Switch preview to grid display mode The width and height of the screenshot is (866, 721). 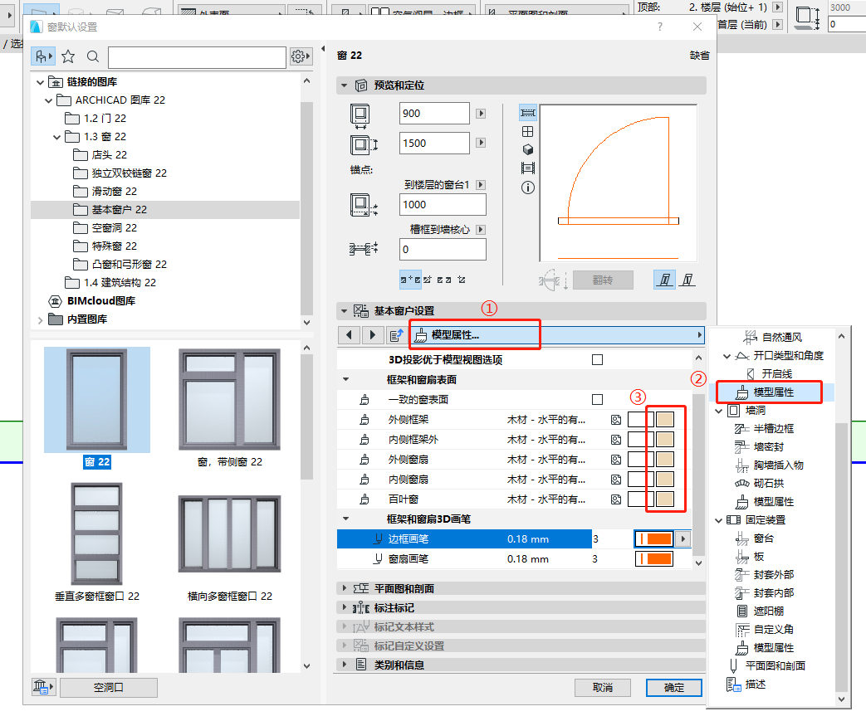pyautogui.click(x=528, y=131)
